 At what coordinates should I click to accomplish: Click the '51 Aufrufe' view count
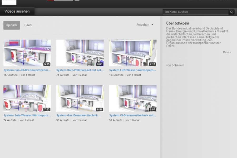tap(116, 120)
